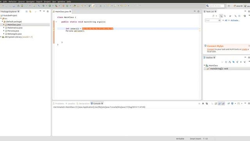Click Display Selected Console icon

[232, 103]
